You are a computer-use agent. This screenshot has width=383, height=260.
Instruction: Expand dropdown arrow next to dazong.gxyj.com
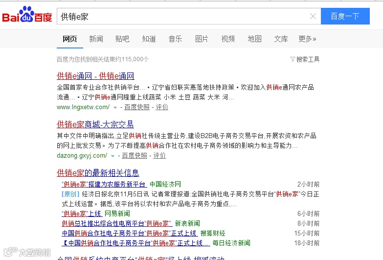click(x=113, y=156)
